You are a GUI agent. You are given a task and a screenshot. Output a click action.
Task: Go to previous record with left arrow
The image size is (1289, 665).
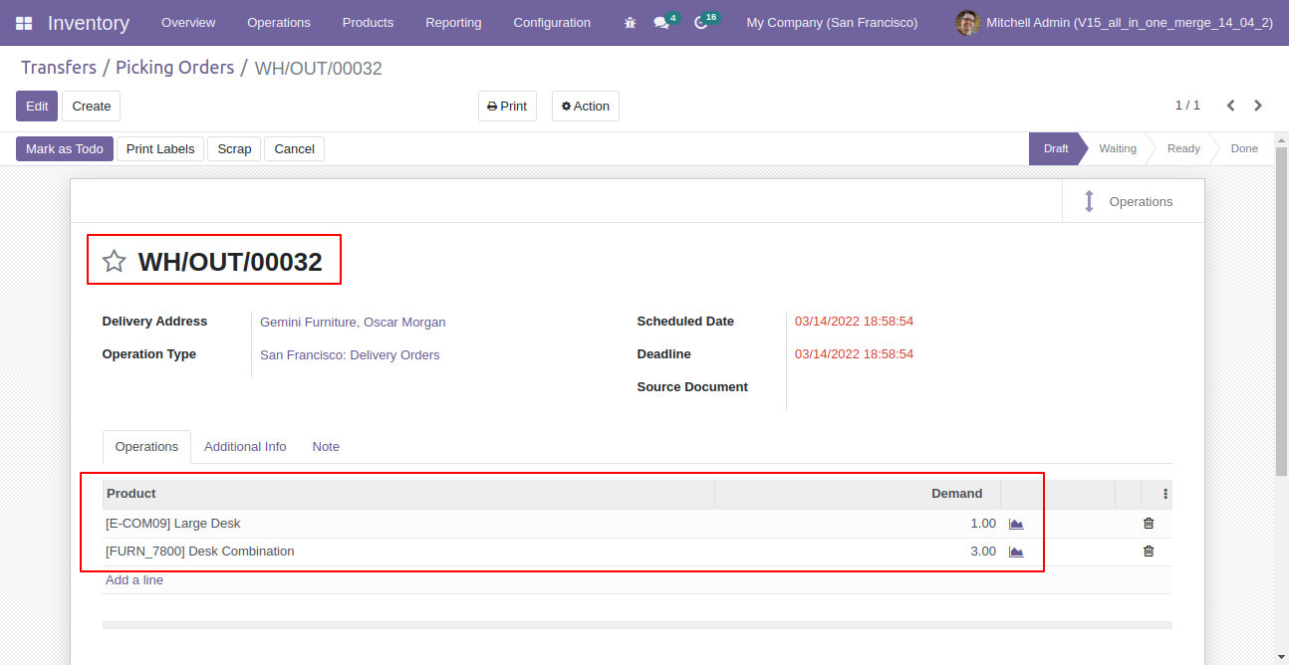pyautogui.click(x=1230, y=106)
